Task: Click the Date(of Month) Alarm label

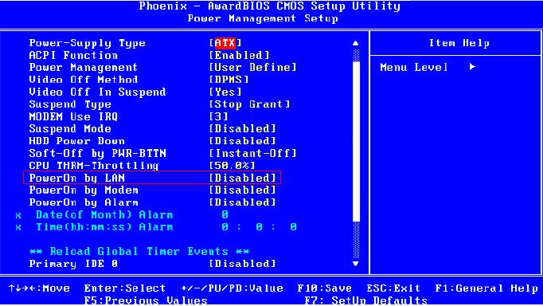Action: [104, 215]
